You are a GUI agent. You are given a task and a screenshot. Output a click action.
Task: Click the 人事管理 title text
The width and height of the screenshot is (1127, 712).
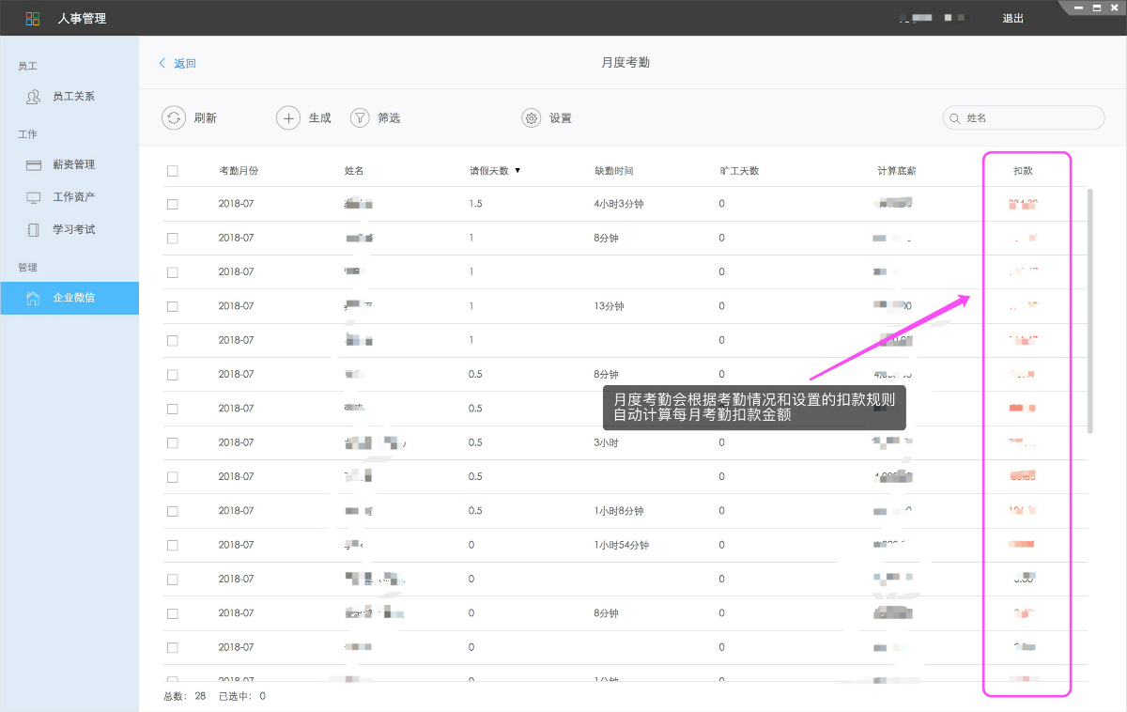tap(82, 19)
